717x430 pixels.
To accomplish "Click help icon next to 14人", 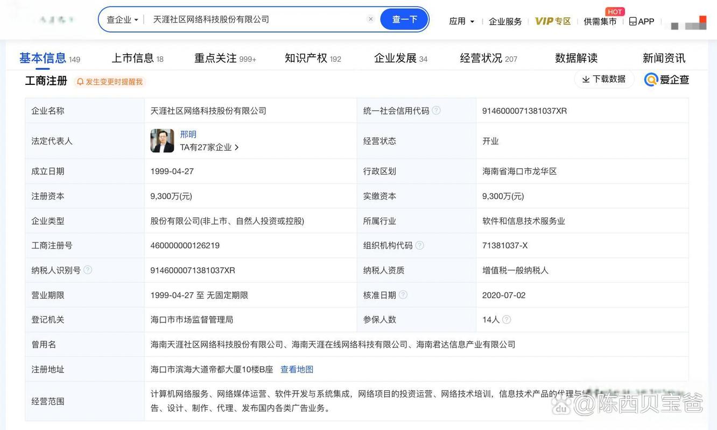I will [x=507, y=319].
